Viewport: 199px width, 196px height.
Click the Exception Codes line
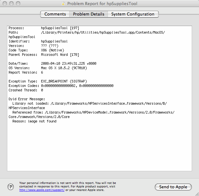point(61,86)
